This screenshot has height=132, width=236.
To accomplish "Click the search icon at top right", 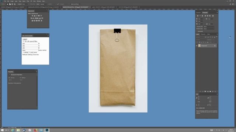I will (230, 4).
